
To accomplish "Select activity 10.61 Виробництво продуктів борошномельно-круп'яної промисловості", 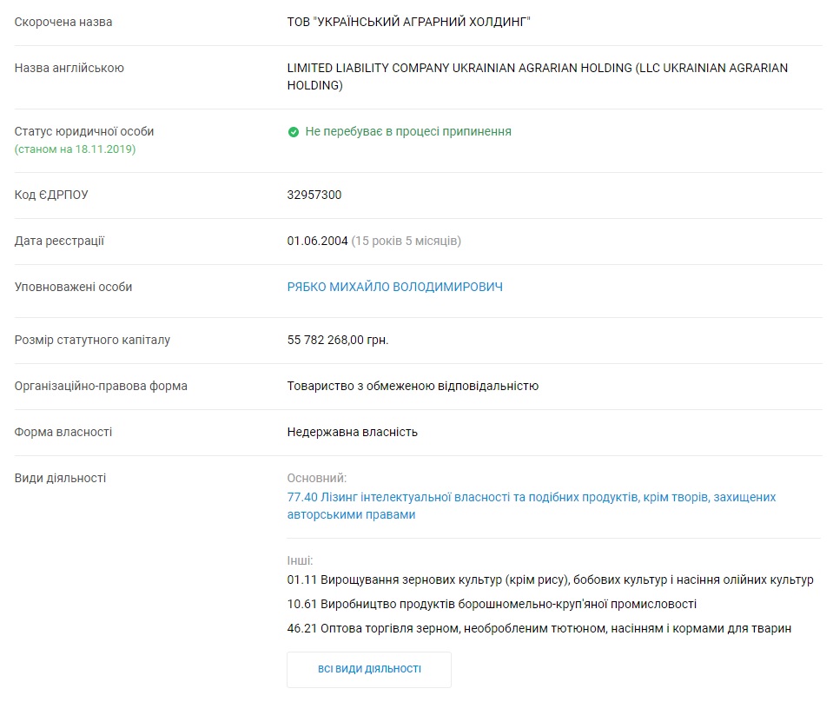I will pos(492,604).
